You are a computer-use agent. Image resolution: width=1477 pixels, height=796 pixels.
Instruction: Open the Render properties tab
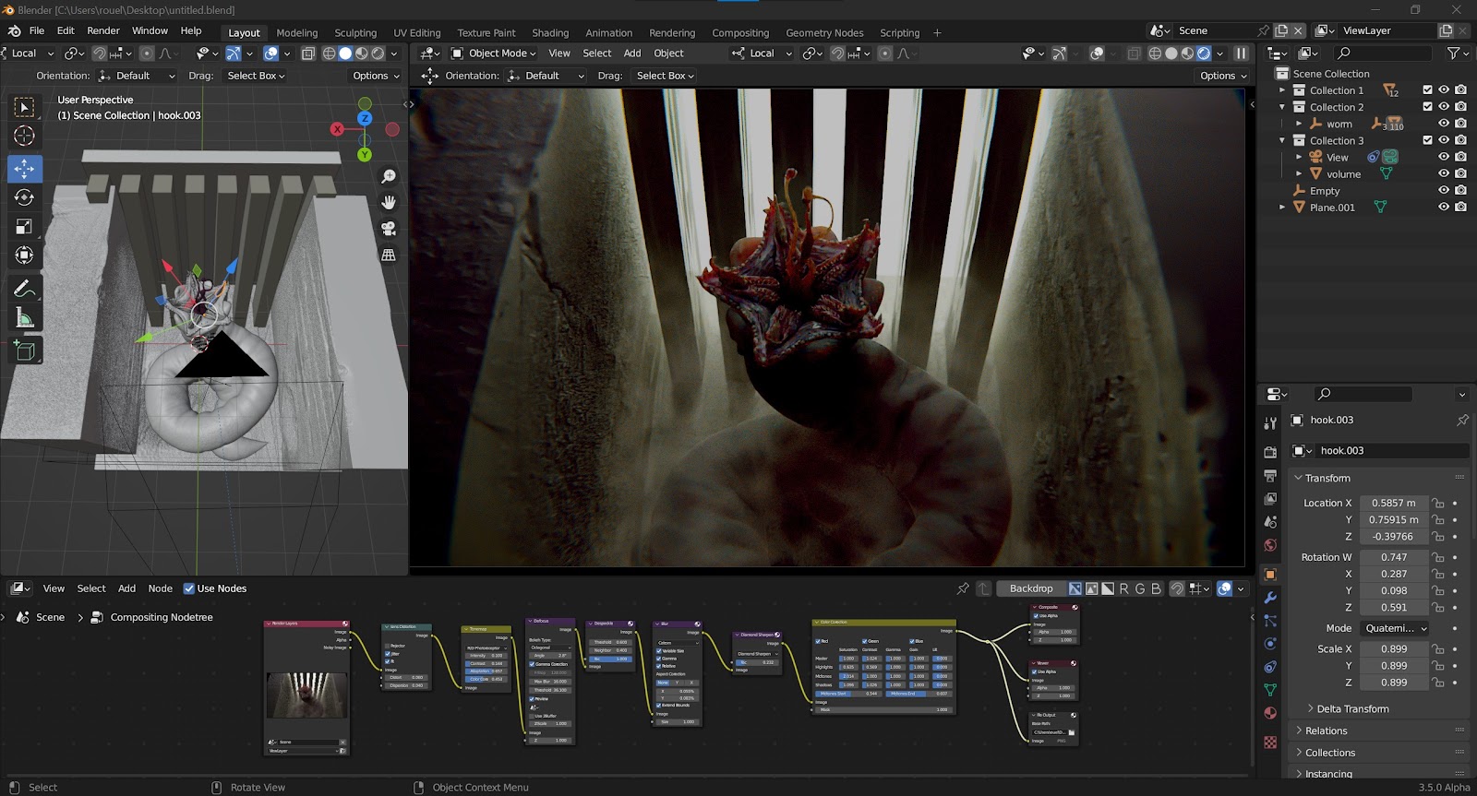[1270, 452]
